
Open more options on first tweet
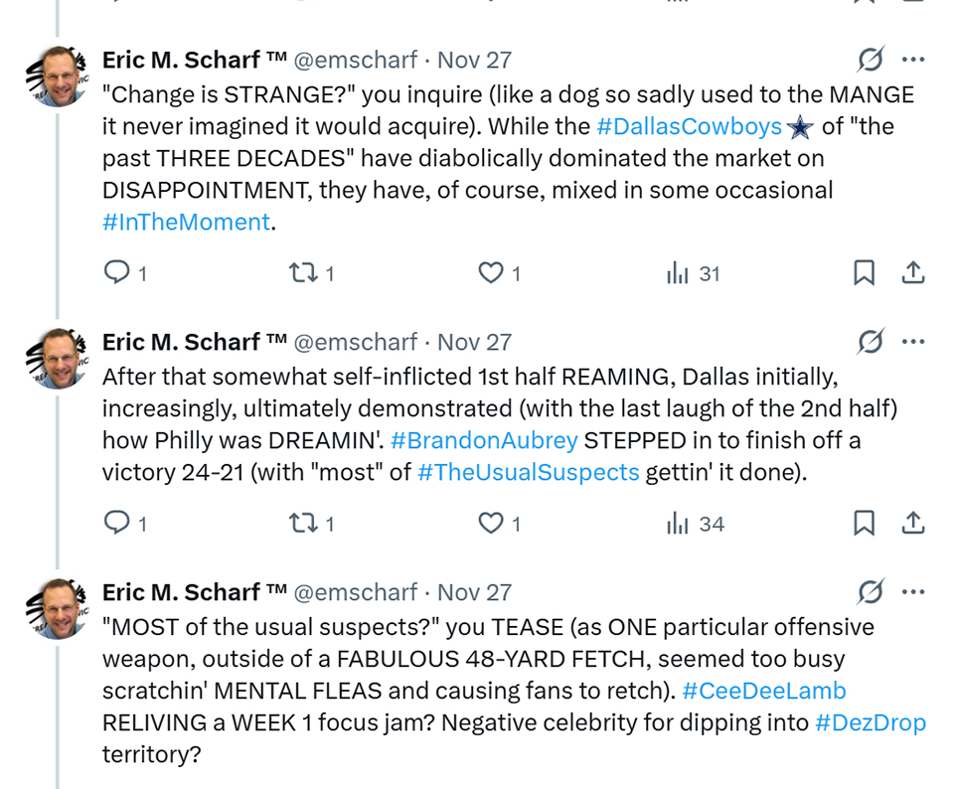click(x=913, y=61)
